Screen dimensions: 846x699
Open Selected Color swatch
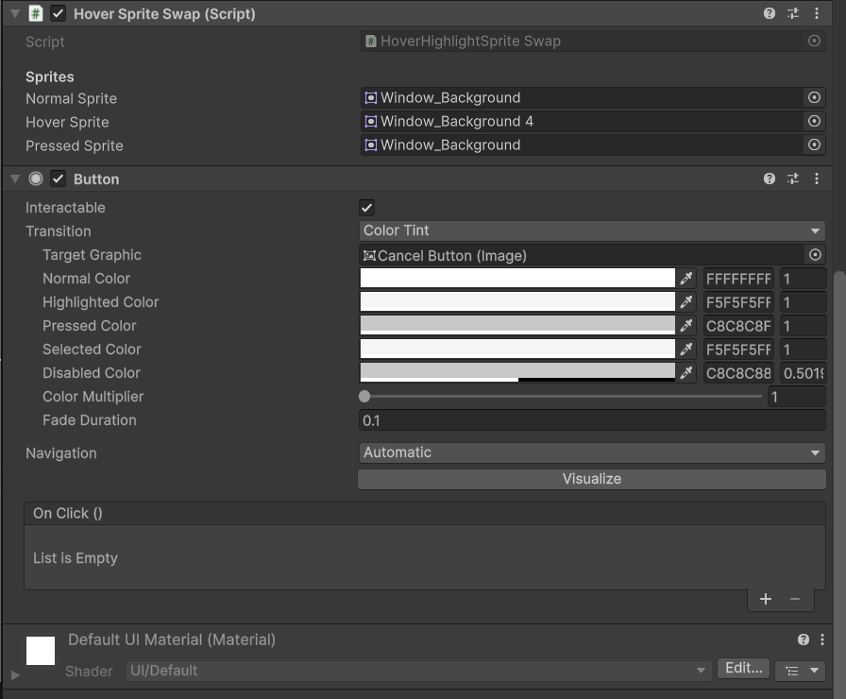pos(517,349)
